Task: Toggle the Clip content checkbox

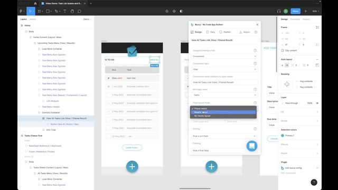Action: [283, 51]
